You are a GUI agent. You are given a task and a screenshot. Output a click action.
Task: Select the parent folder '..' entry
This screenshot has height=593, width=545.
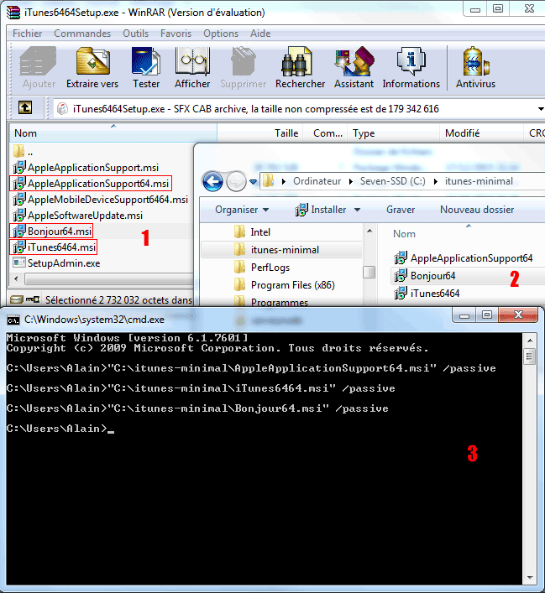24,152
